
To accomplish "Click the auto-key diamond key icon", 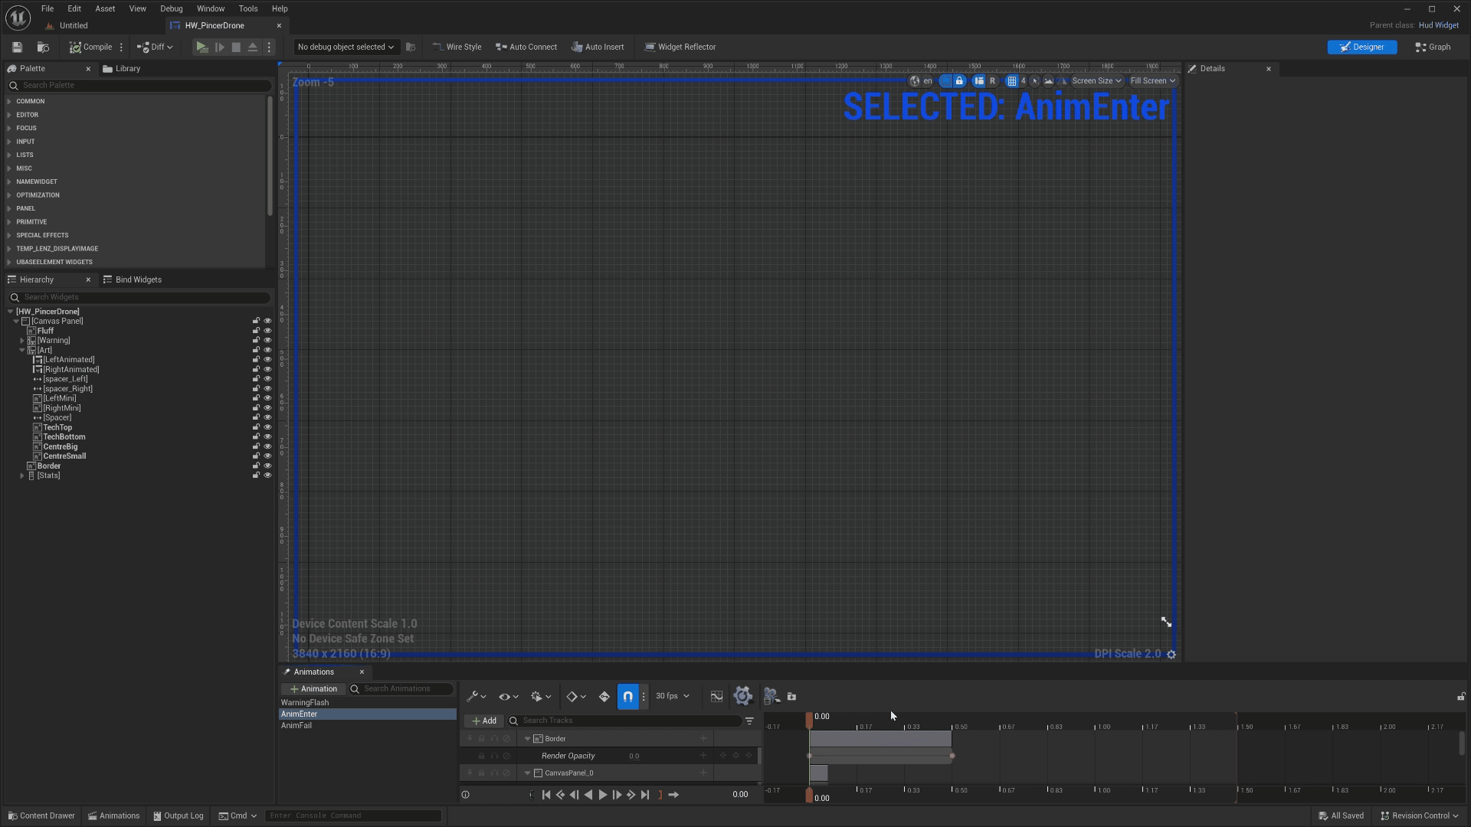I will click(604, 697).
